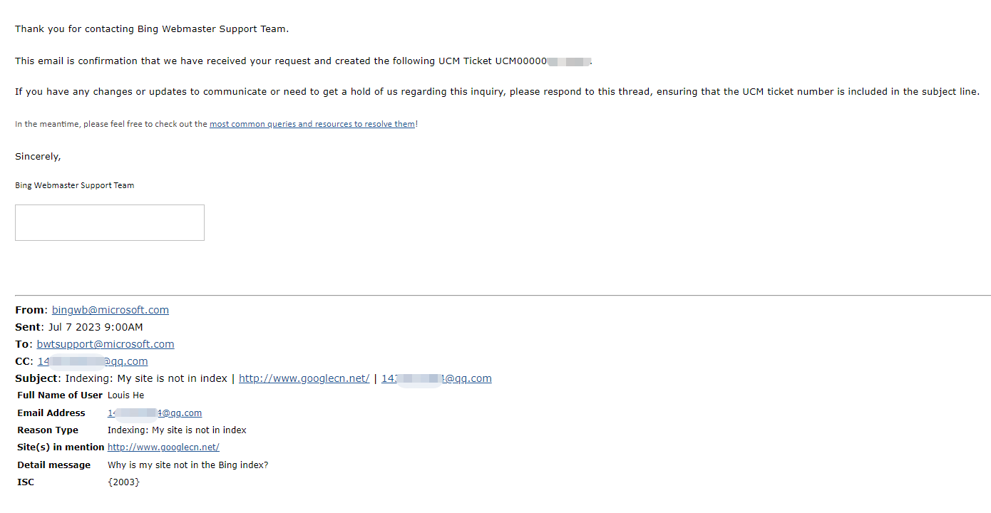Click the Sincerely closing line
This screenshot has height=513, width=991.
coord(38,157)
